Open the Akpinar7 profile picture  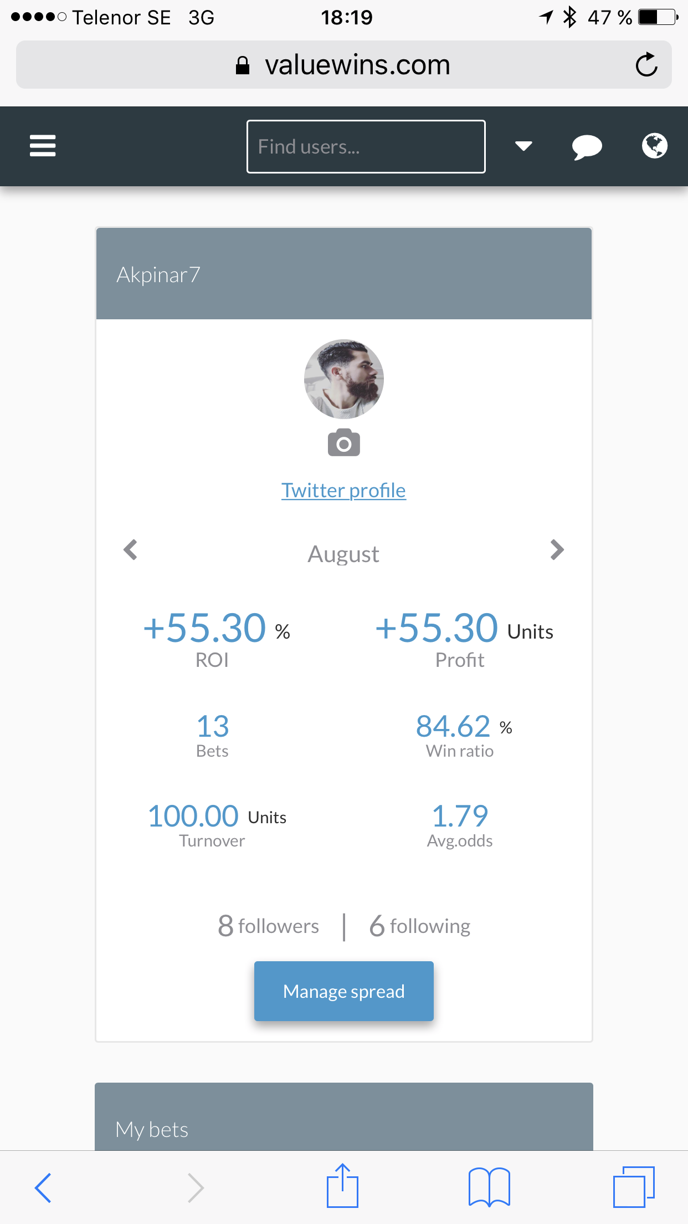(x=344, y=379)
